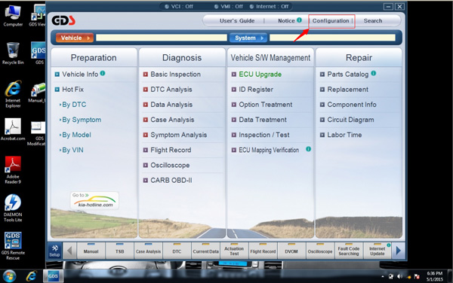453x283 pixels.
Task: Select Flight Record bottom tab
Action: click(263, 251)
